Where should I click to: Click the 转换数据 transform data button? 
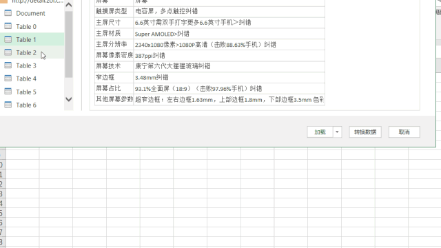pyautogui.click(x=365, y=132)
